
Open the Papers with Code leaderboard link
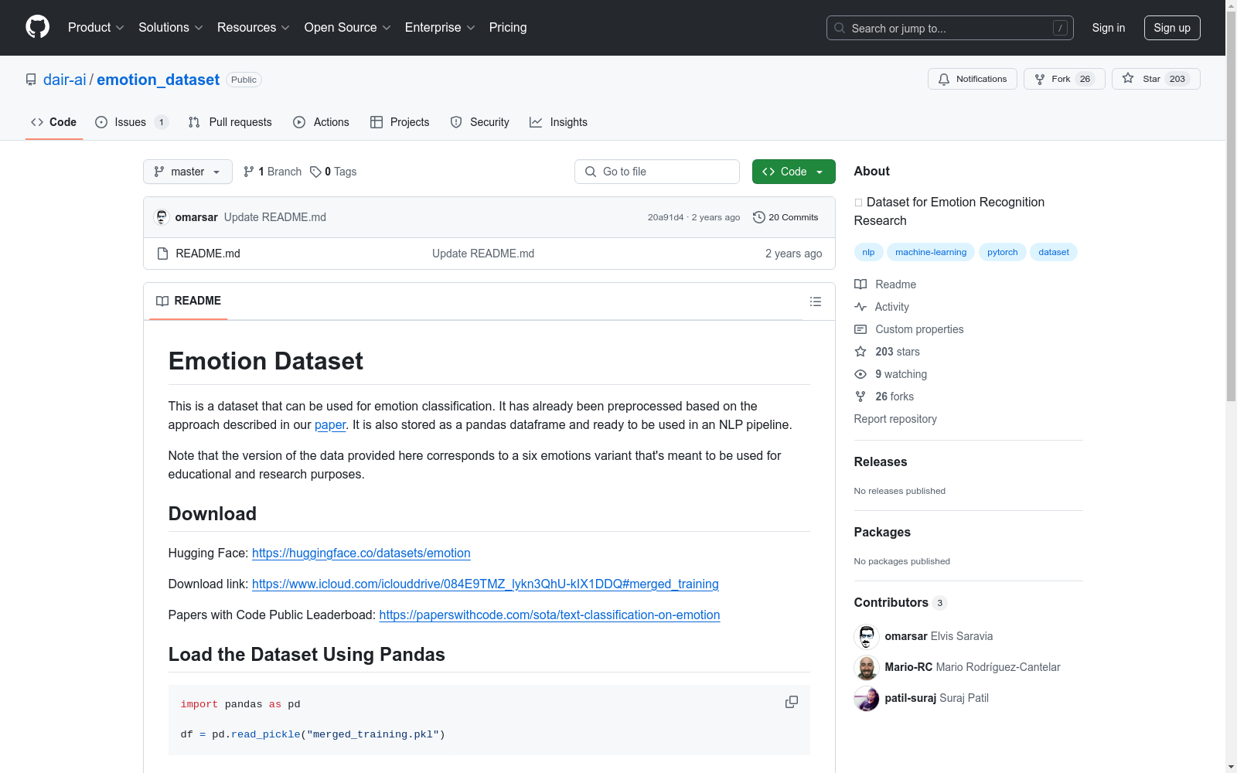(550, 615)
